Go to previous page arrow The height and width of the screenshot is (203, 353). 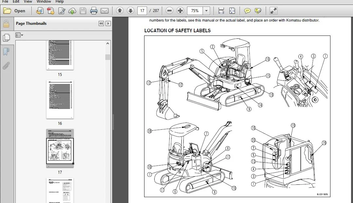click(120, 10)
